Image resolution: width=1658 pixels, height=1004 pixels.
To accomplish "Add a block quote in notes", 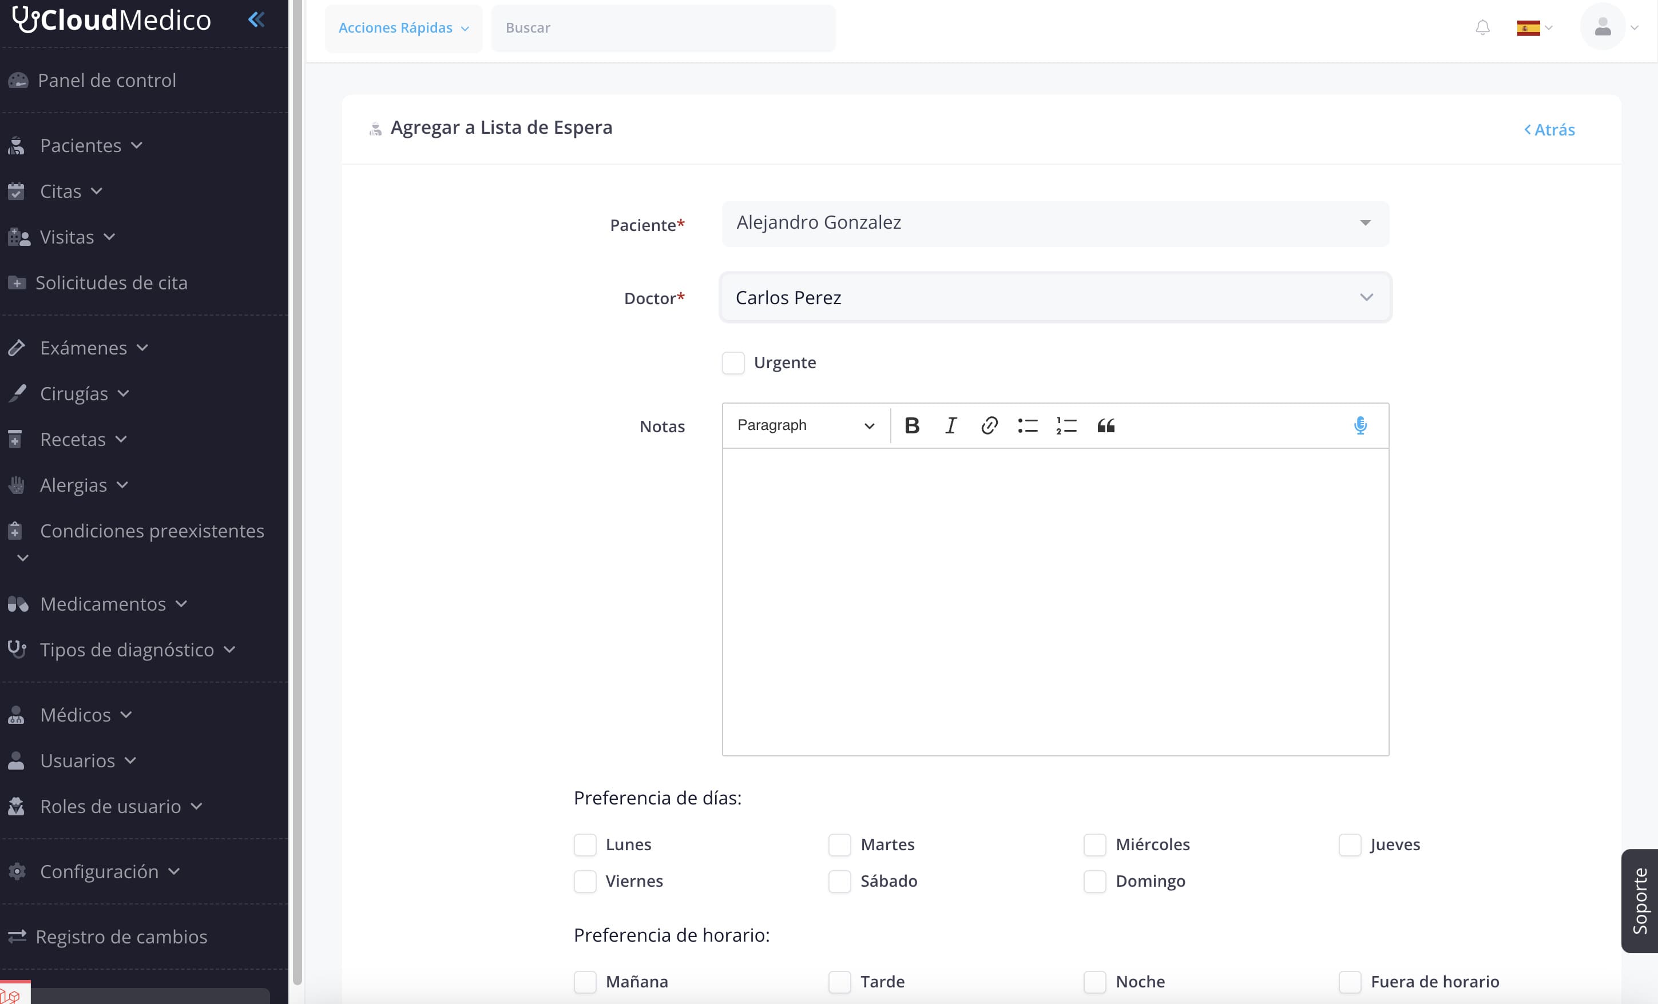I will (1105, 426).
